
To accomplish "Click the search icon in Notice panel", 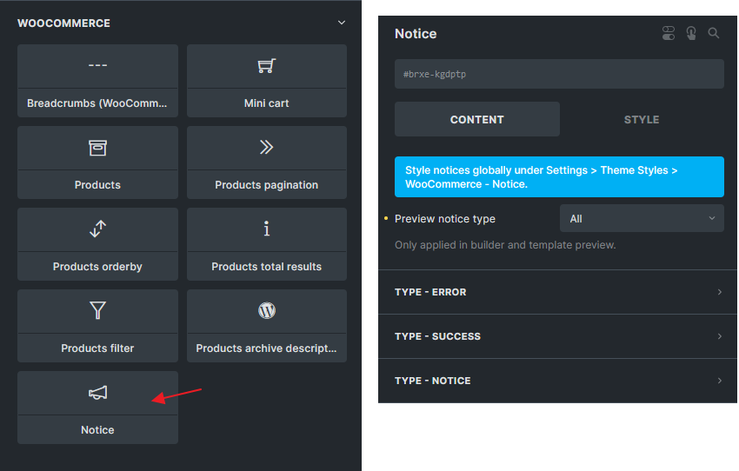I will tap(714, 34).
